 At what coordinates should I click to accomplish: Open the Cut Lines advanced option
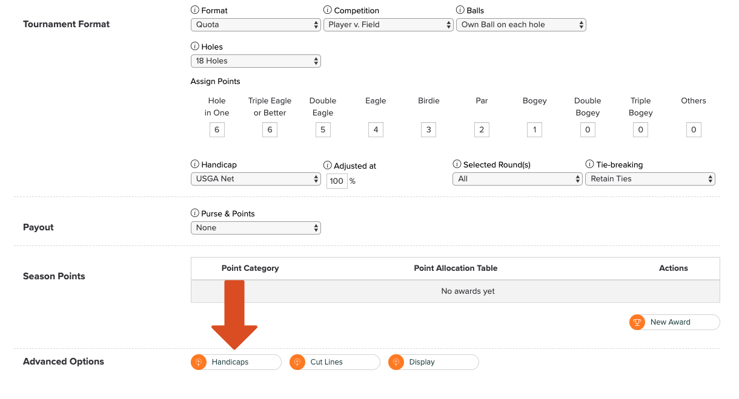point(334,362)
